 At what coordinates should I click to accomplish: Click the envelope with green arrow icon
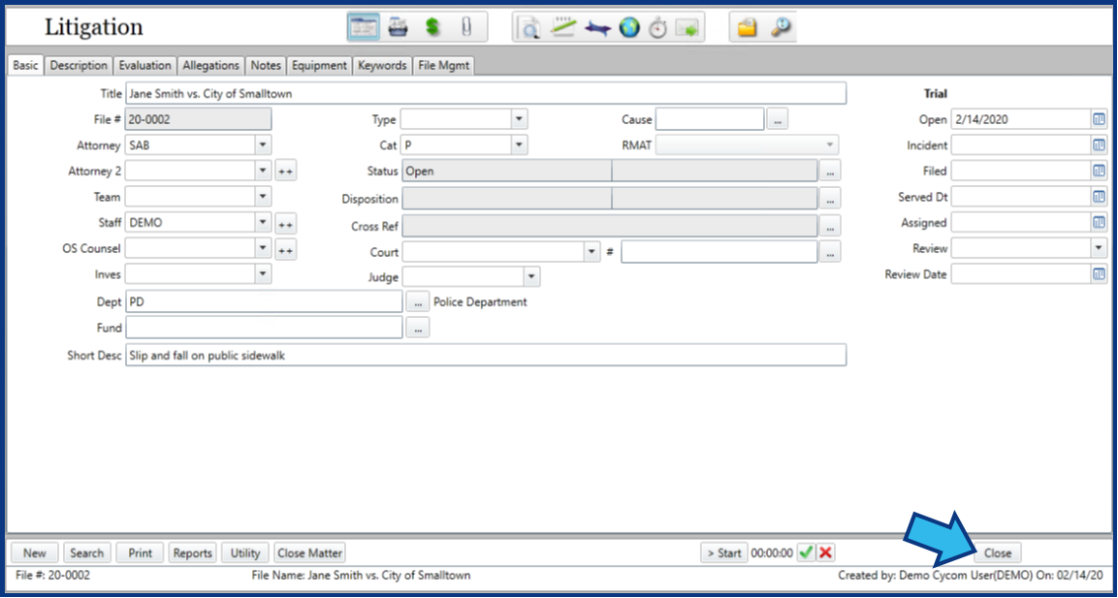pyautogui.click(x=686, y=28)
